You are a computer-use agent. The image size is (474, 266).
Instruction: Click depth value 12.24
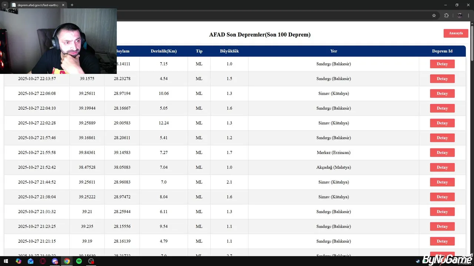pyautogui.click(x=164, y=123)
